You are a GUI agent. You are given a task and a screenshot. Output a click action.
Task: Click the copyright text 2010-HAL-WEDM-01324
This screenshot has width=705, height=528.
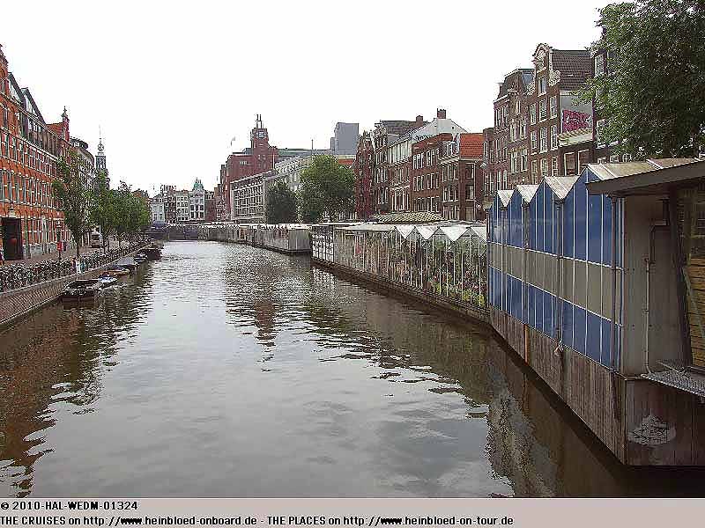[x=70, y=506]
